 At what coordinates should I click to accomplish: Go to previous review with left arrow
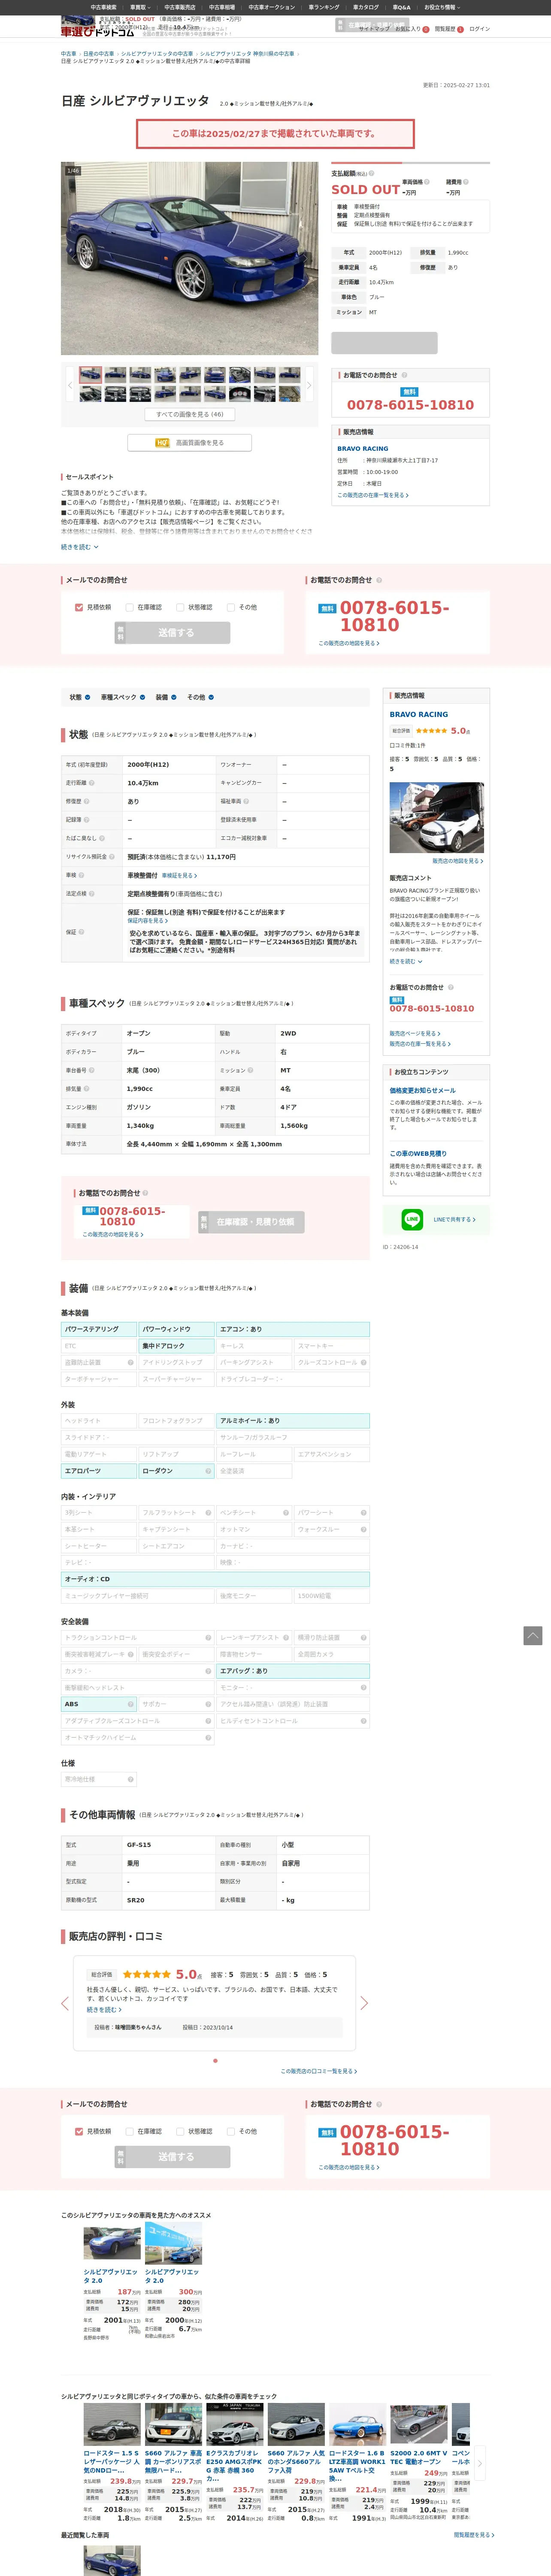(65, 2003)
